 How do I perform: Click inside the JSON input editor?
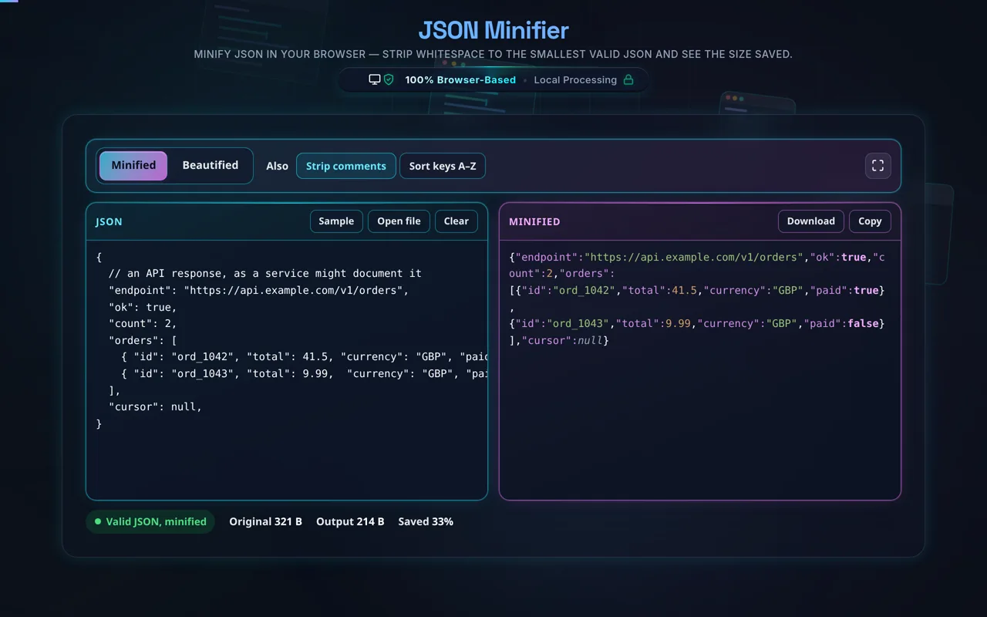287,370
